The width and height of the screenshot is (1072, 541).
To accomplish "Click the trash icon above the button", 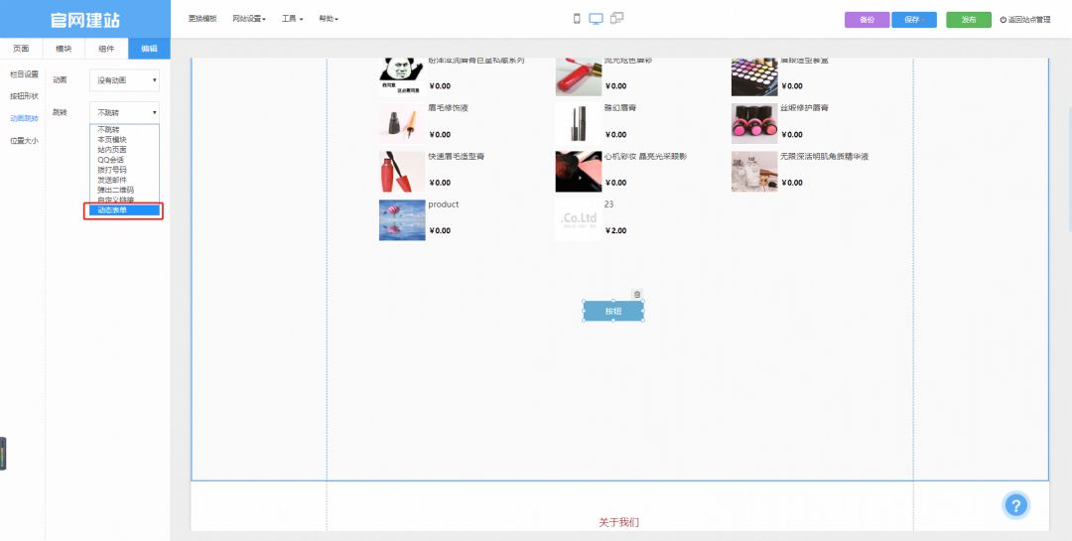I will click(637, 294).
